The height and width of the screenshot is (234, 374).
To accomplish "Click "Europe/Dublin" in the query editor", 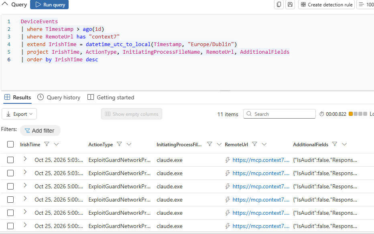I will pyautogui.click(x=211, y=44).
